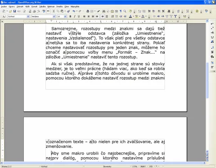The height and width of the screenshot is (168, 216).
Task: Click the large T text icon in the second toolbar
Action: pos(175,17)
